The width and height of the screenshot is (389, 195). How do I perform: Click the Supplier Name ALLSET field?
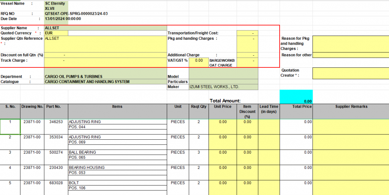click(105, 28)
